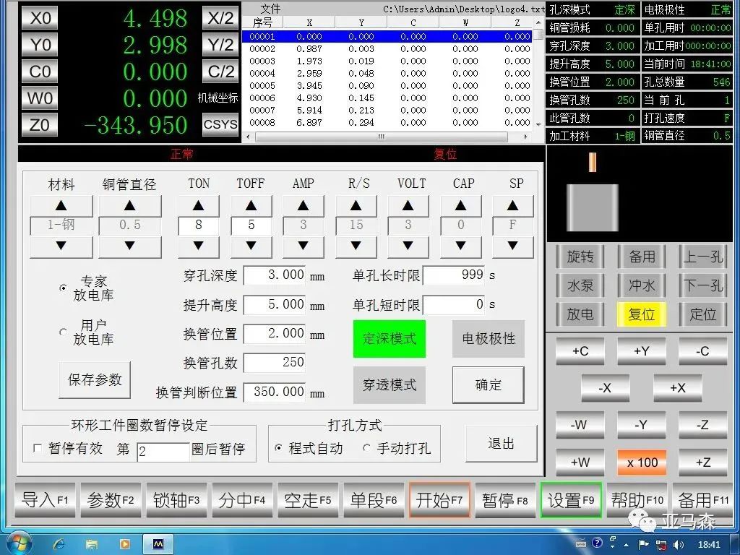This screenshot has width=740, height=555.
Task: Zero the Y axis with Y0
Action: pos(40,45)
